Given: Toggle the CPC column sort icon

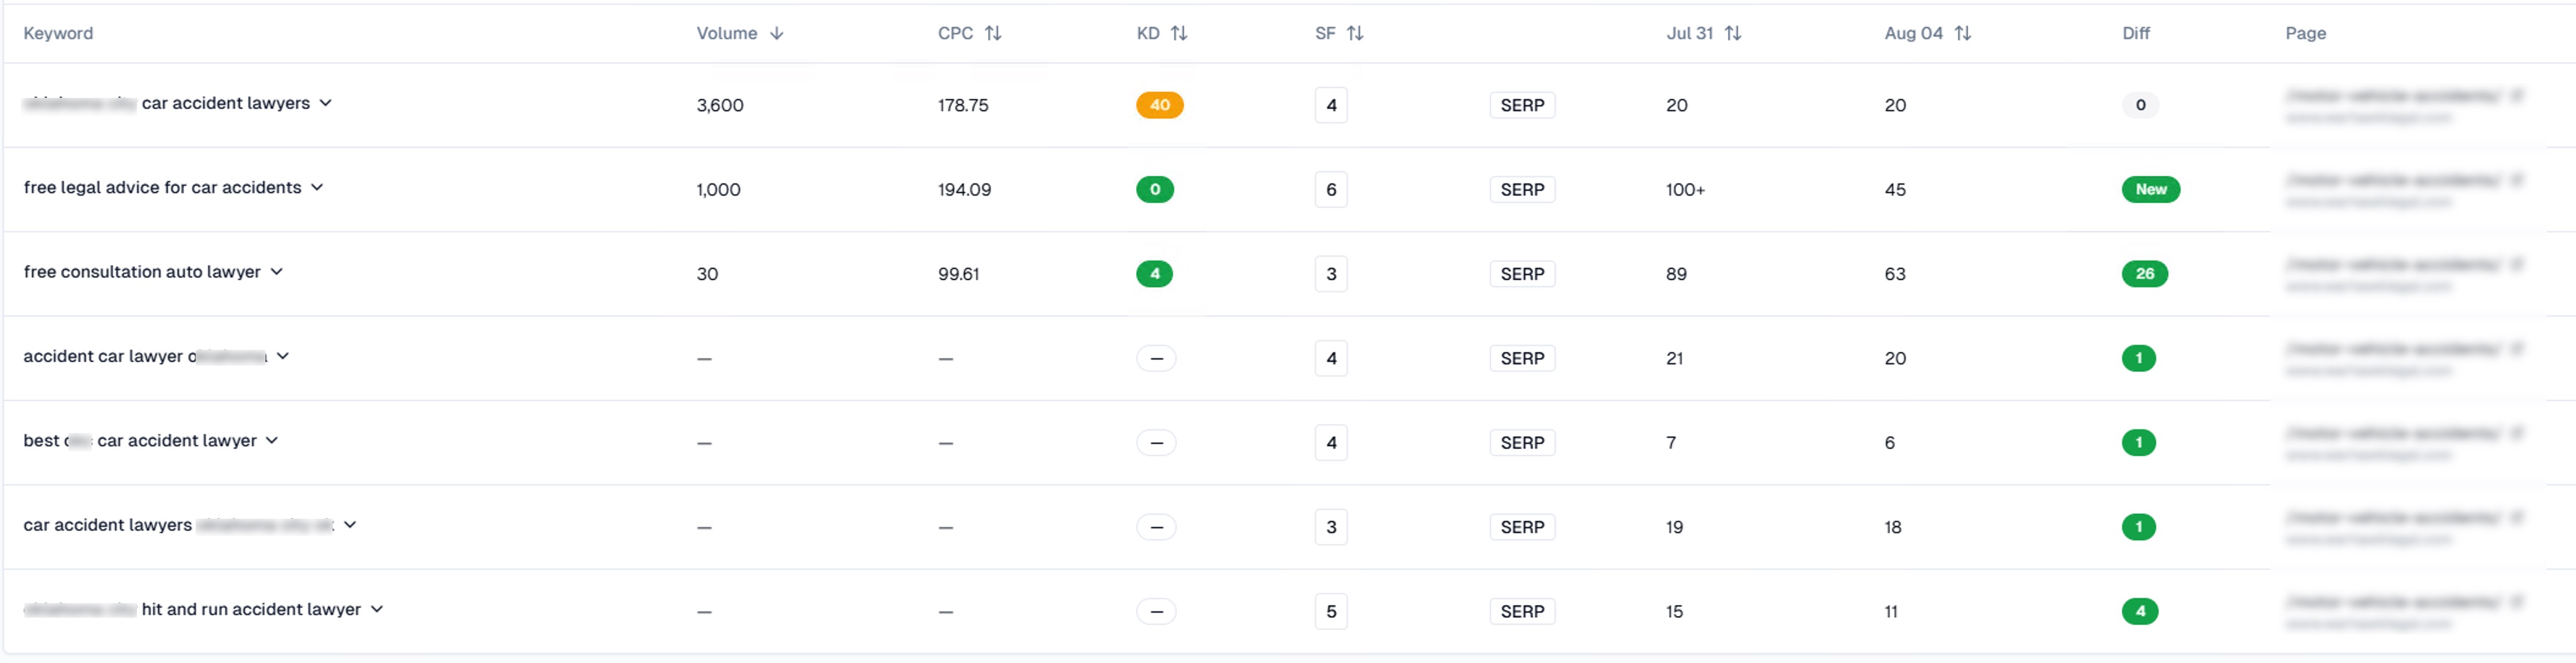Looking at the screenshot, I should (994, 33).
